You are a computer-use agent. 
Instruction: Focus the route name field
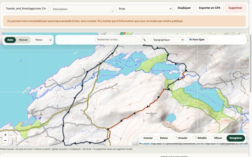coord(26,8)
